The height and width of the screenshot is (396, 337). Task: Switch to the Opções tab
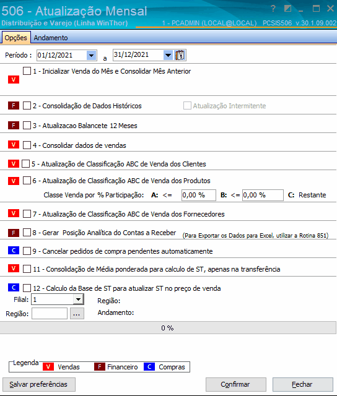[x=15, y=38]
